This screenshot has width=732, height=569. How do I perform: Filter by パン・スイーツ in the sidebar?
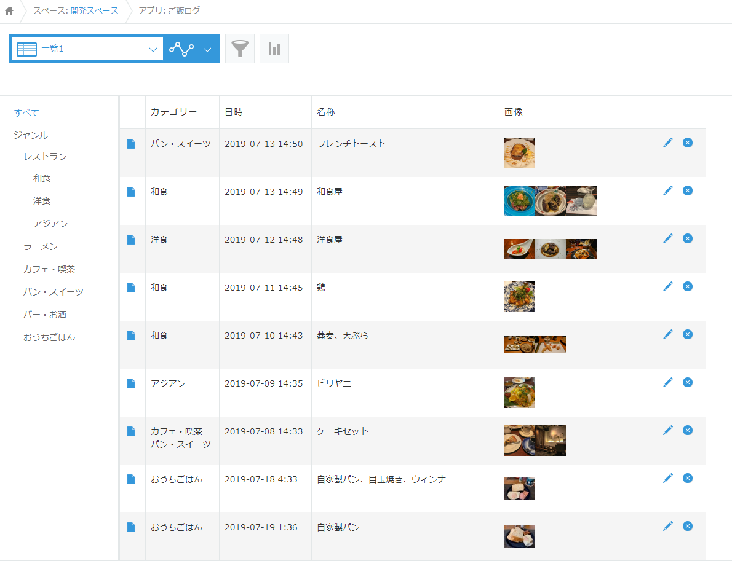[x=54, y=292]
